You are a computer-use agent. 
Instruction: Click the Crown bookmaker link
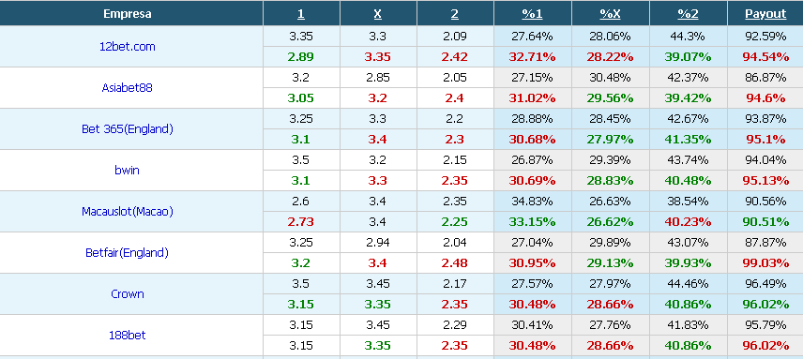(127, 294)
